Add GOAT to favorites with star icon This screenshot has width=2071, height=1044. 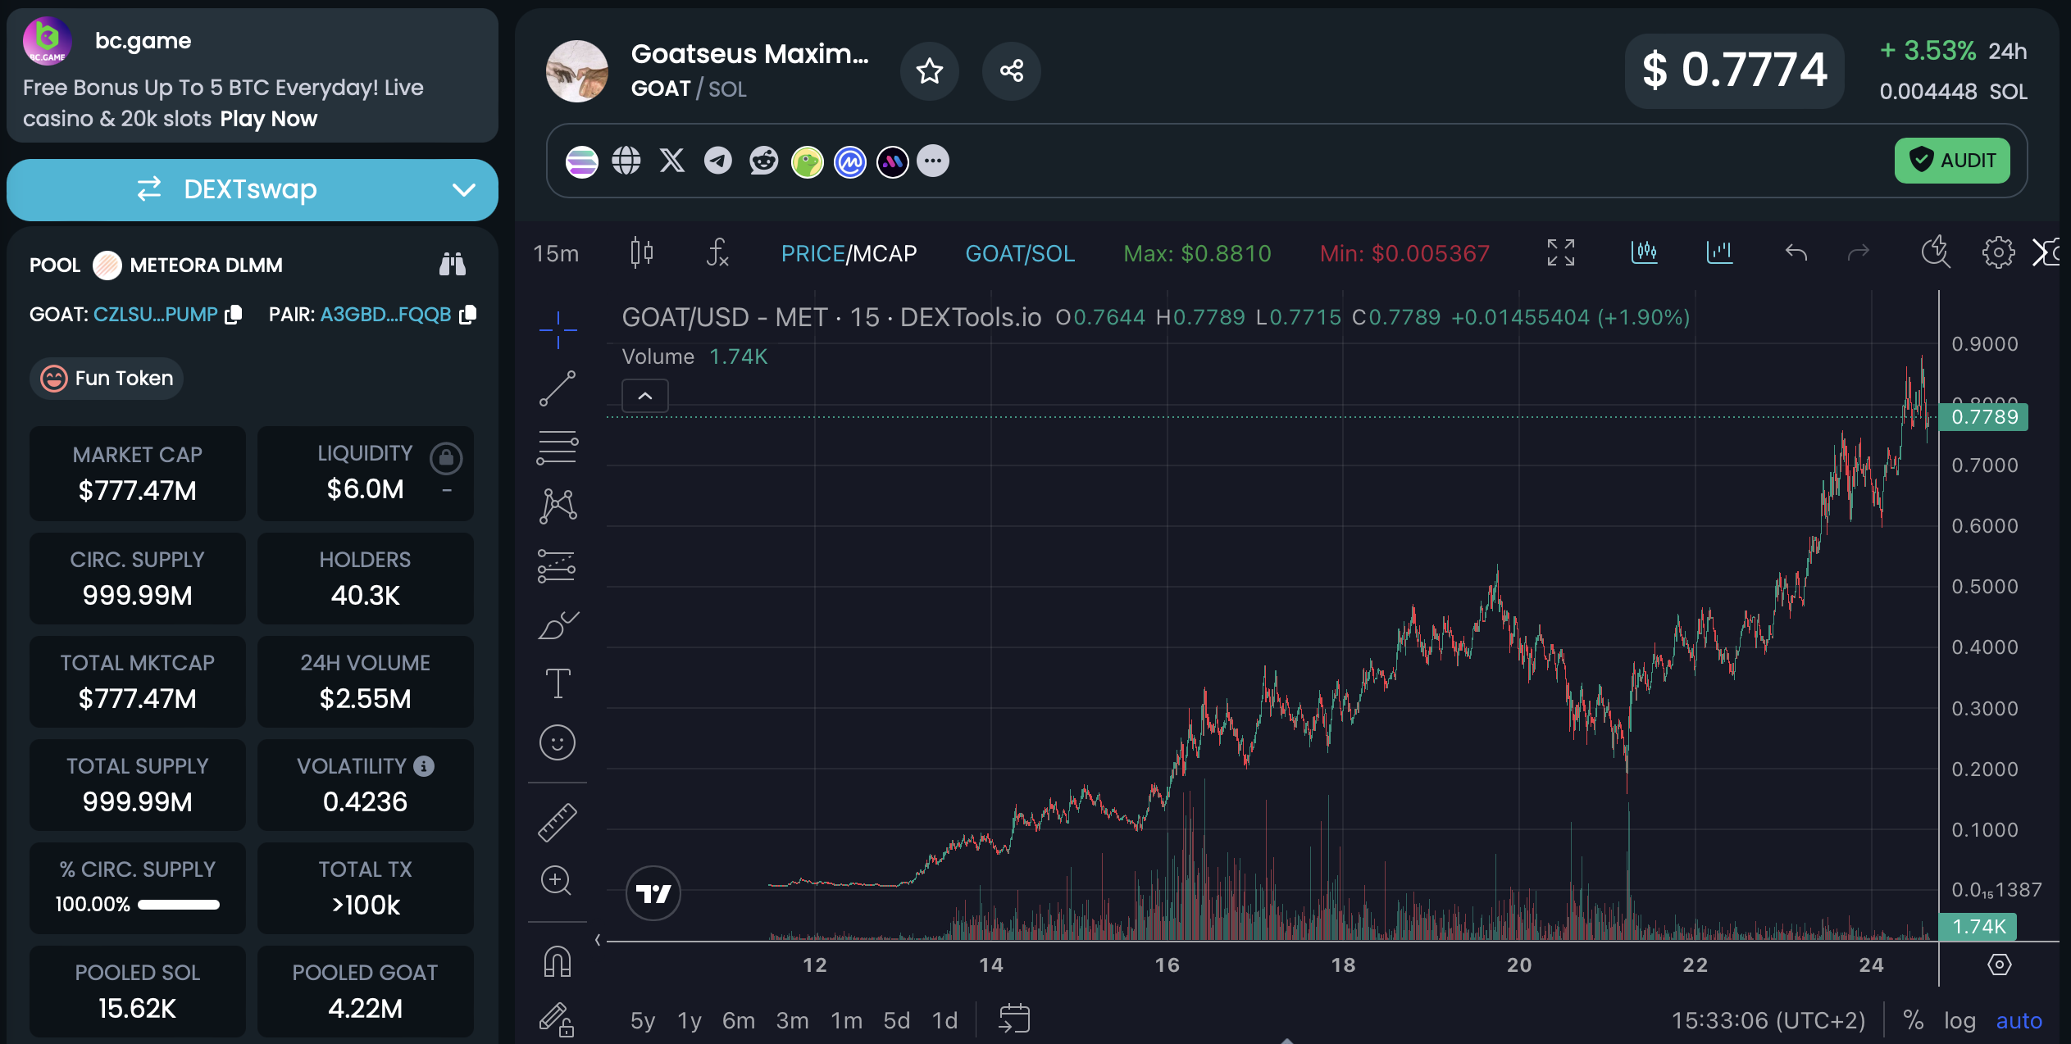tap(929, 71)
